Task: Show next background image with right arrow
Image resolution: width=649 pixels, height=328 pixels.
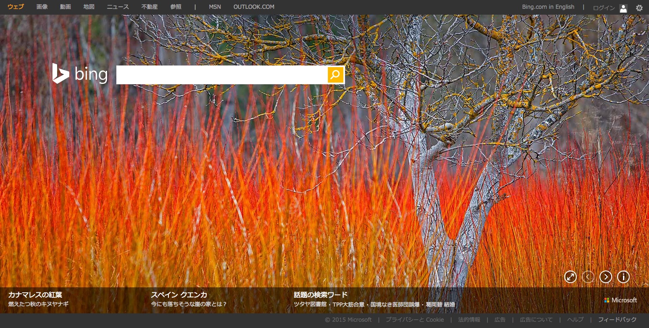Action: pos(605,277)
